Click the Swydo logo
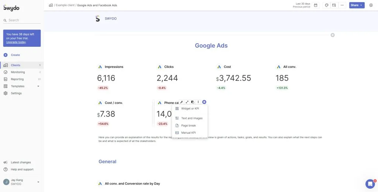378x192 pixels. coord(11,8)
